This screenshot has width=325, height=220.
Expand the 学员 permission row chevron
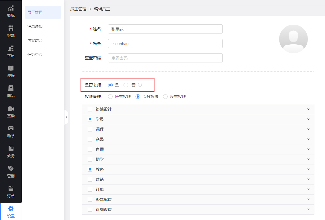tap(308, 119)
